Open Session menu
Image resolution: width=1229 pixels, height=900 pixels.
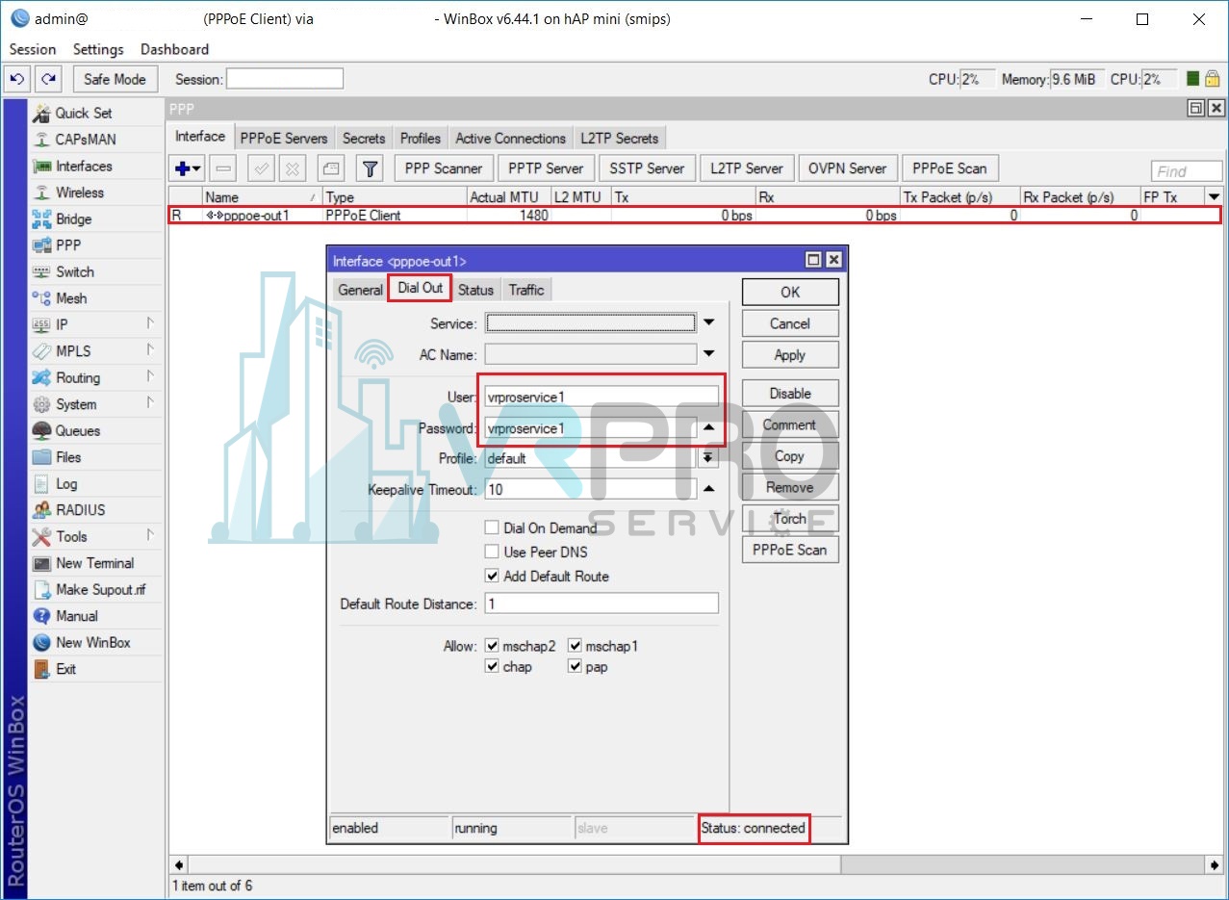point(33,49)
